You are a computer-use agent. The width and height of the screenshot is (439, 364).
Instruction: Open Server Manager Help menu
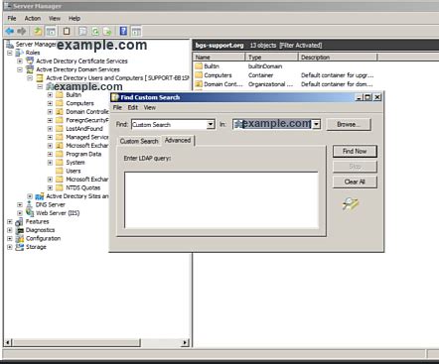coord(74,19)
